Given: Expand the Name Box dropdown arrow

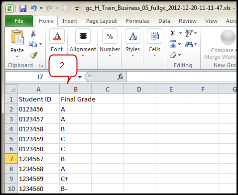Looking at the screenshot, I should point(80,77).
